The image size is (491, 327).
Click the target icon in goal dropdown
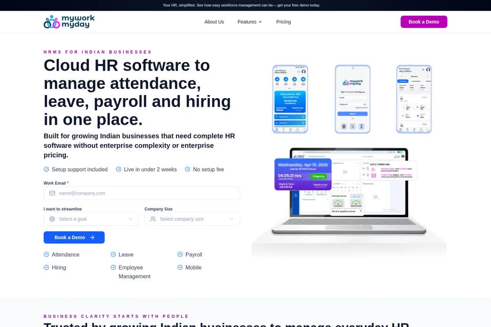tap(52, 219)
